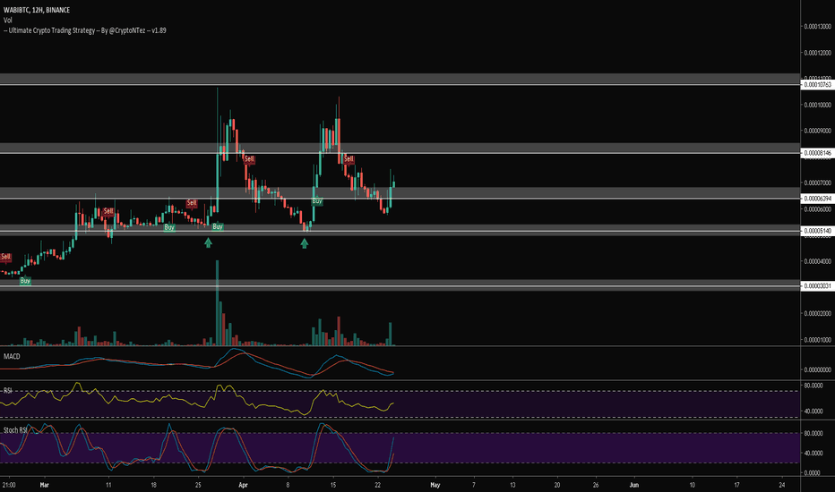Select the 80.0000 value in RSI pane

pyautogui.click(x=813, y=385)
